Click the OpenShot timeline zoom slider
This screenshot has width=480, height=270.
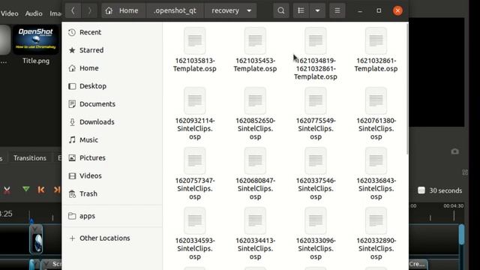pyautogui.click(x=421, y=190)
